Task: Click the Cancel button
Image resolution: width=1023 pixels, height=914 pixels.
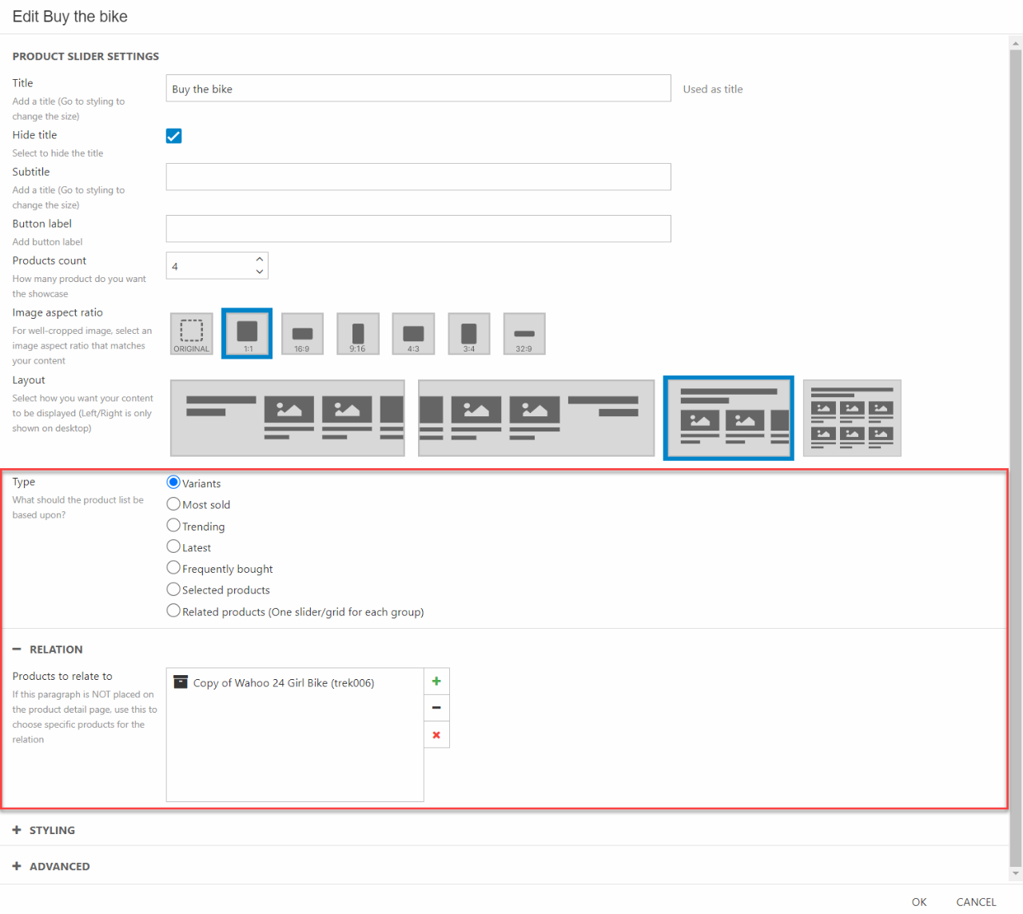Action: coord(976,902)
